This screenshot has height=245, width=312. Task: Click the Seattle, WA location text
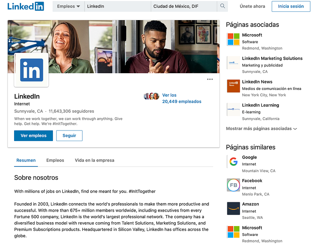[252, 218]
